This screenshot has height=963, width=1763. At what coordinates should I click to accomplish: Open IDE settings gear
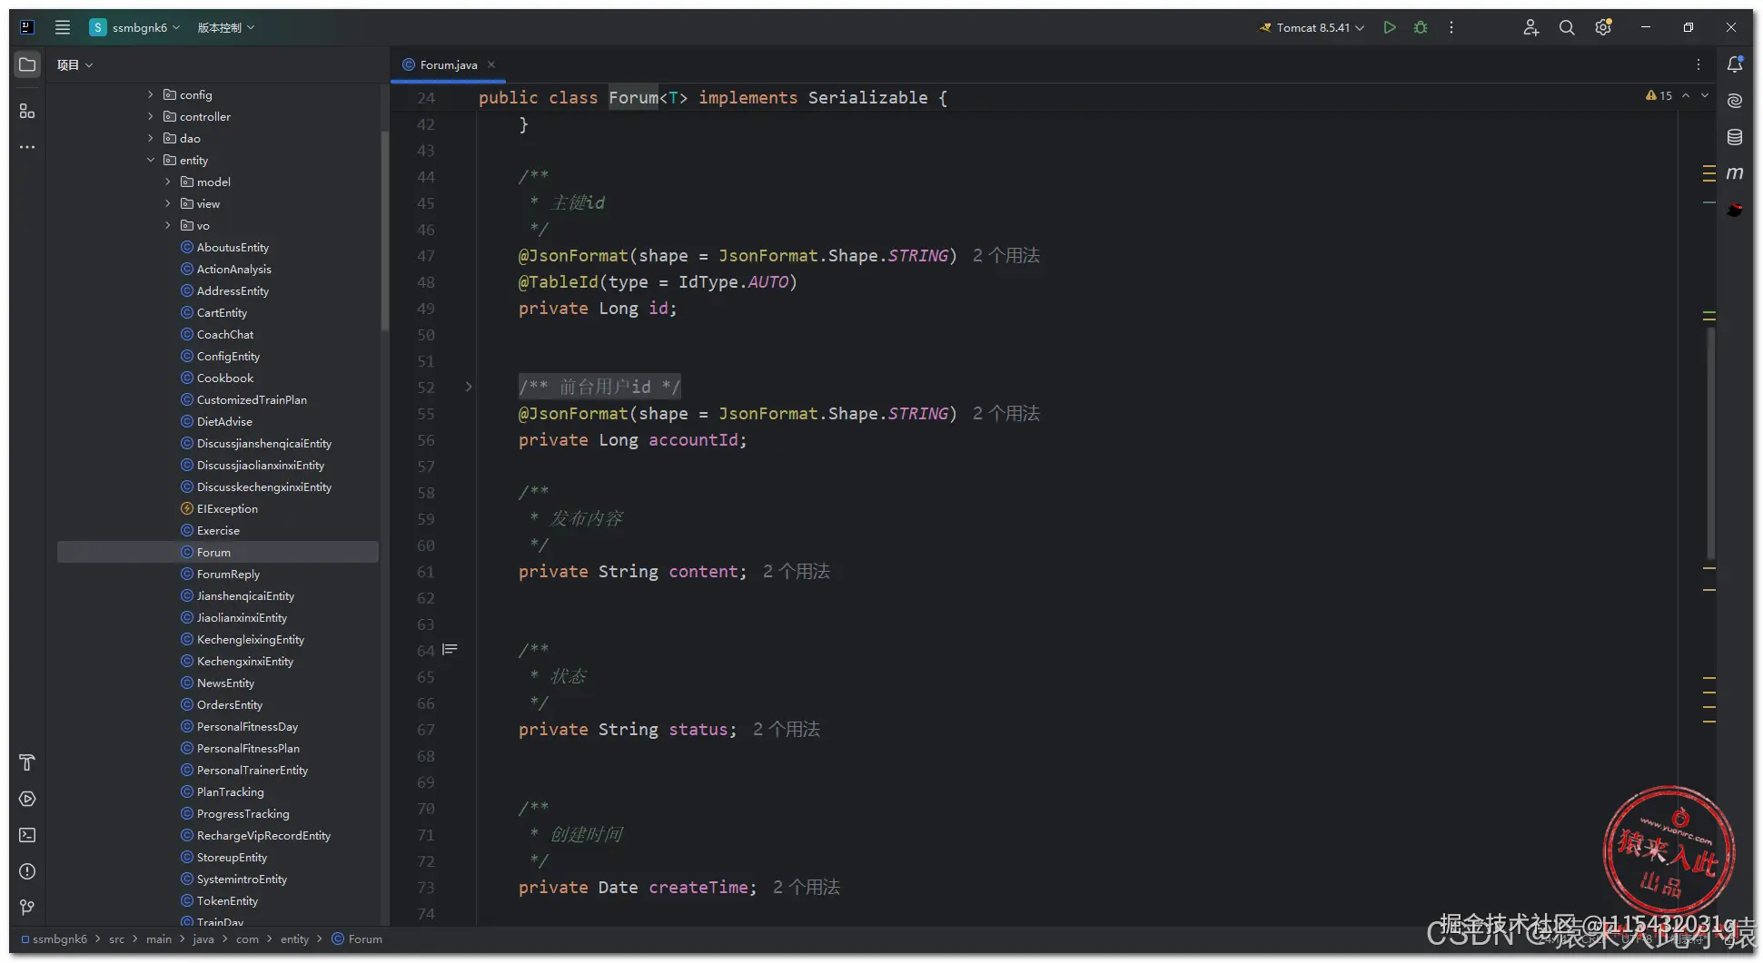point(1603,27)
